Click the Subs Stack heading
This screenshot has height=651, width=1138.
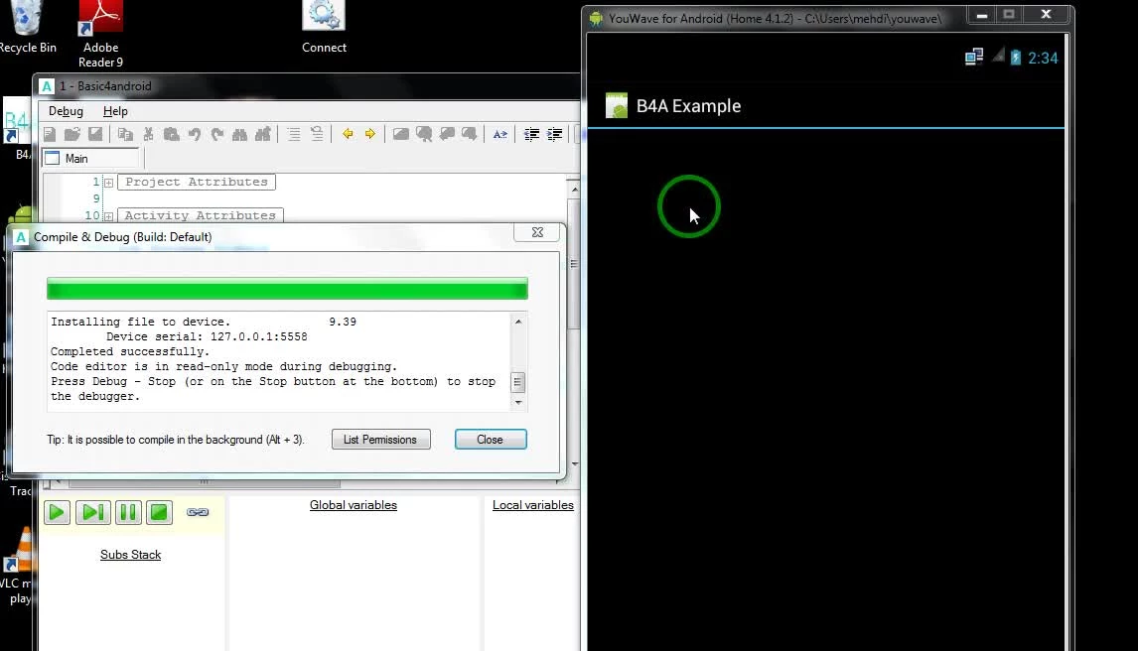click(x=131, y=555)
